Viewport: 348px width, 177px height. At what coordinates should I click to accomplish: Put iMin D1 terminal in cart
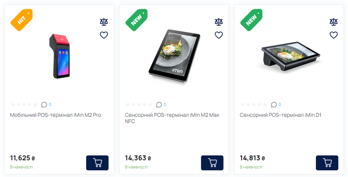point(327,163)
